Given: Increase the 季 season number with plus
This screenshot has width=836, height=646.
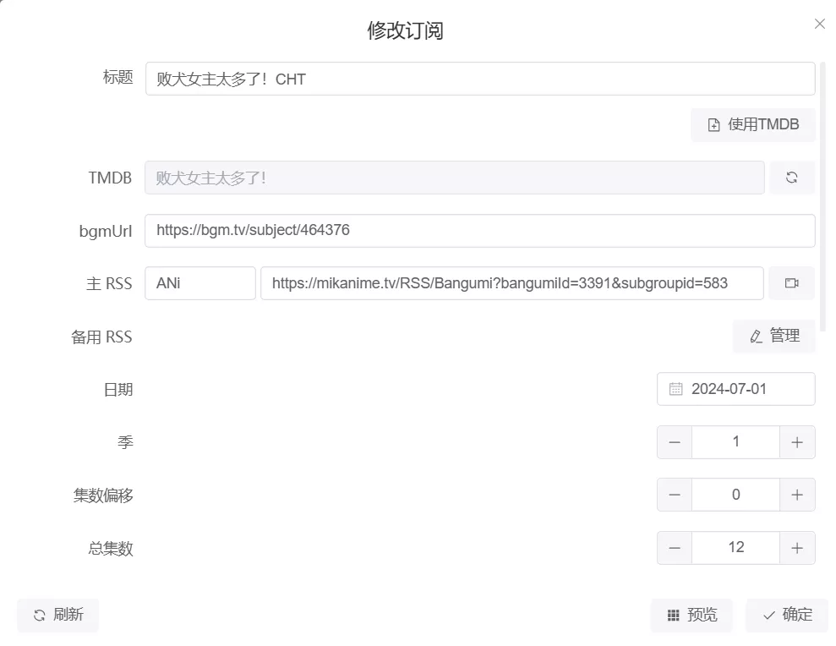Looking at the screenshot, I should 797,442.
